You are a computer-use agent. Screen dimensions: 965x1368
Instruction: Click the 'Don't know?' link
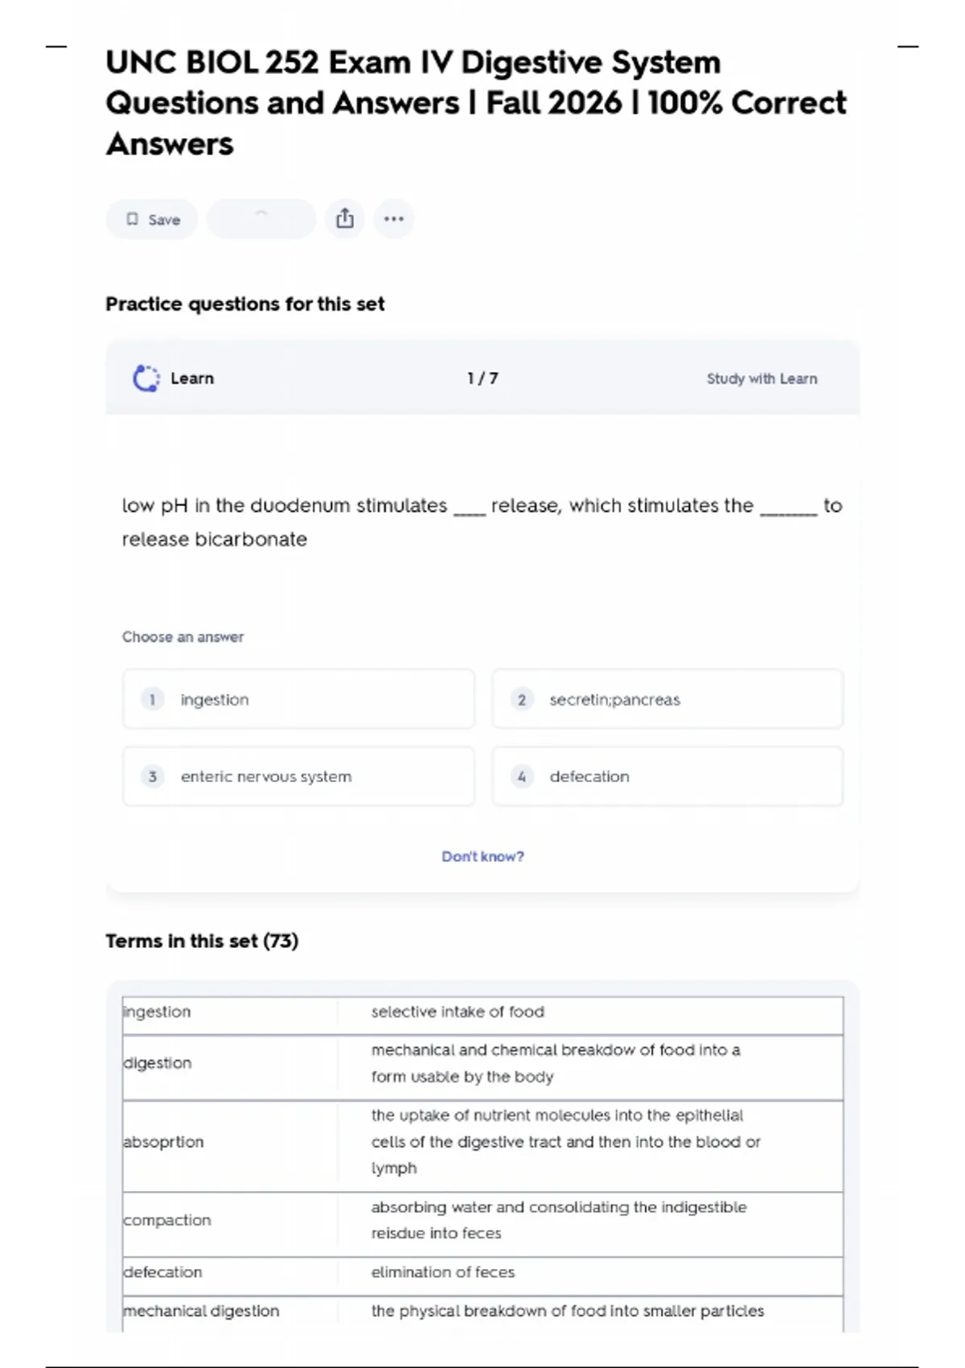click(482, 856)
